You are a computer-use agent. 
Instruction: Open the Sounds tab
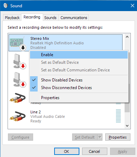[x=50, y=18]
